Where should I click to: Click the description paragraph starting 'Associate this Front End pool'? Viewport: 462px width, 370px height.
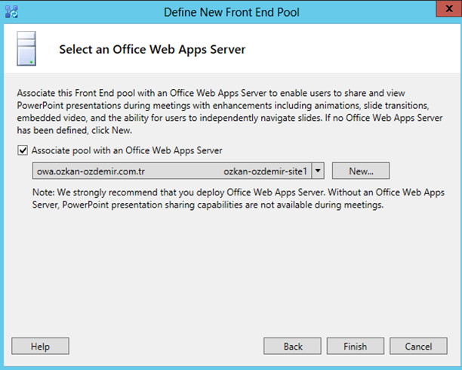(x=229, y=112)
